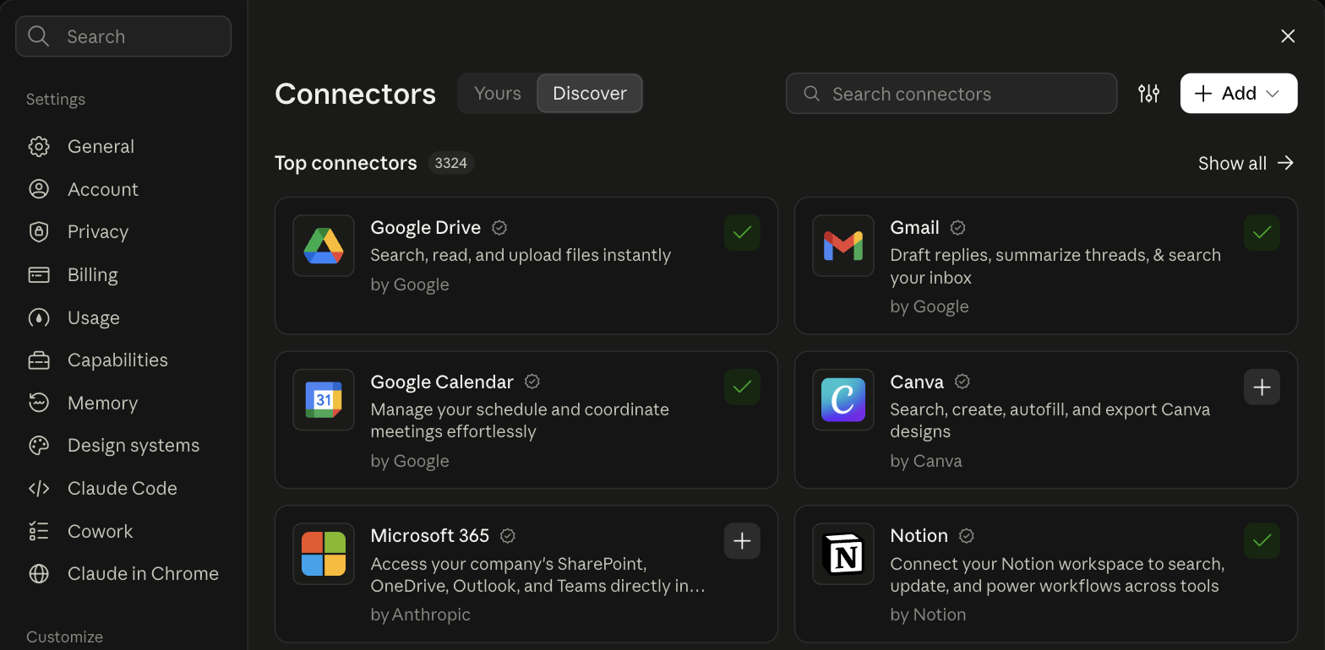Switch to the Yours tab
The height and width of the screenshot is (650, 1325).
pyautogui.click(x=498, y=94)
